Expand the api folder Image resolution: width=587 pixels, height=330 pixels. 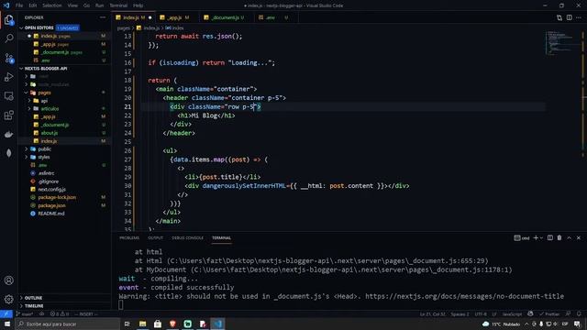tap(29, 101)
